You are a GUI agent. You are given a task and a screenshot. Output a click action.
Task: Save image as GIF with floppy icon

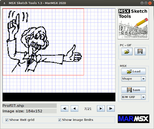[140, 52]
